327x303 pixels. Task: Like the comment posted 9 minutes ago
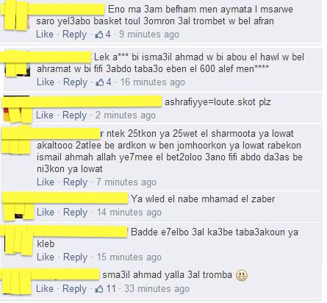click(x=45, y=35)
